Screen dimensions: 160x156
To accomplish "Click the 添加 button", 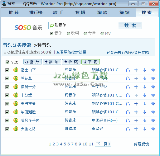I will pyautogui.click(x=52, y=62).
